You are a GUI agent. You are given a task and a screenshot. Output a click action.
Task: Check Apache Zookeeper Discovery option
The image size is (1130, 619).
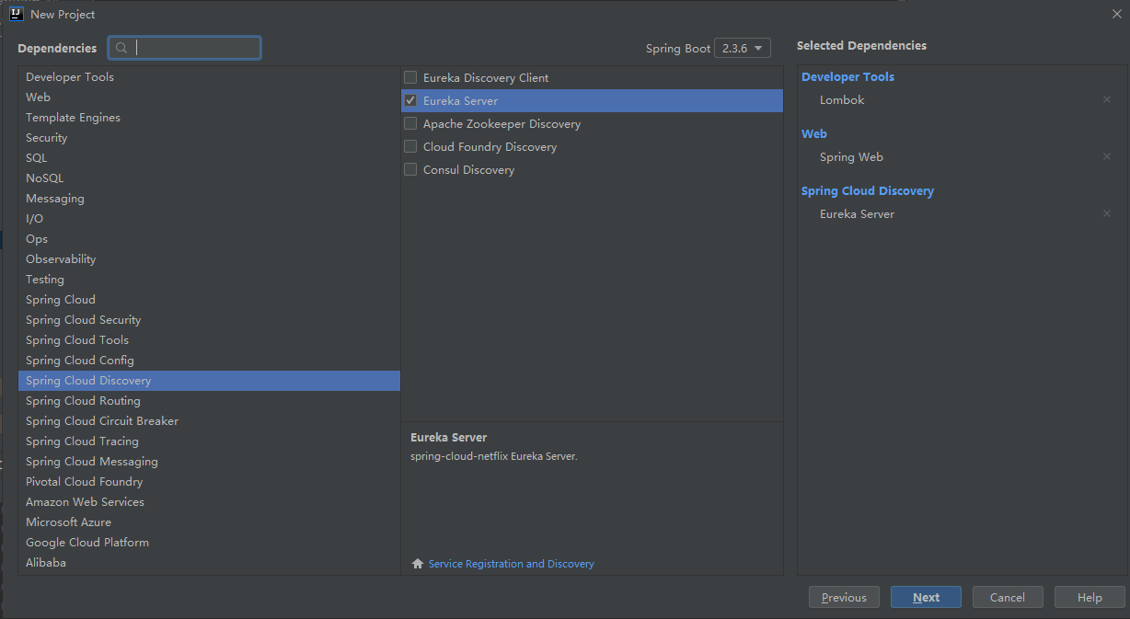(x=410, y=124)
